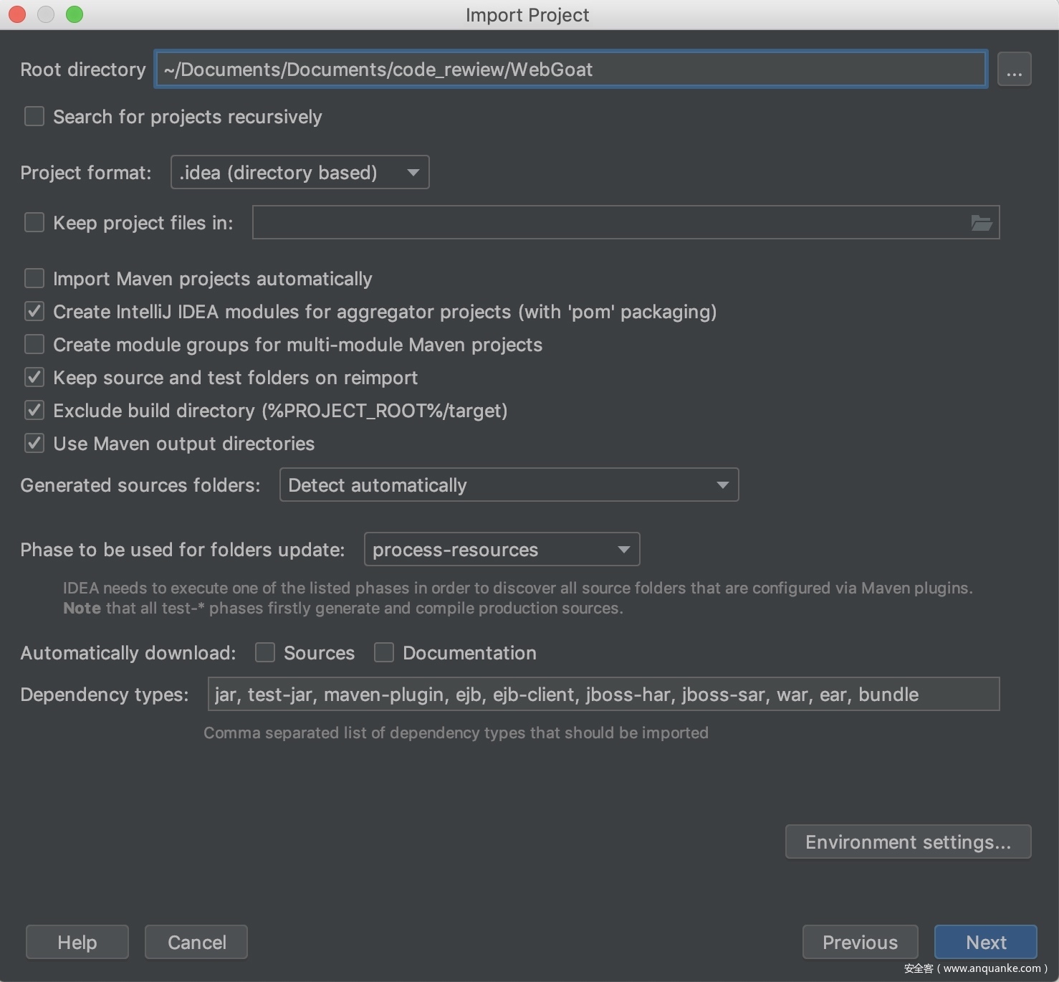The width and height of the screenshot is (1059, 982).
Task: Uncheck Use Maven output directories
Action: click(34, 443)
